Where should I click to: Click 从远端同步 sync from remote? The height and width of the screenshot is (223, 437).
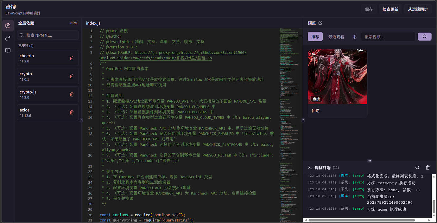point(418,9)
